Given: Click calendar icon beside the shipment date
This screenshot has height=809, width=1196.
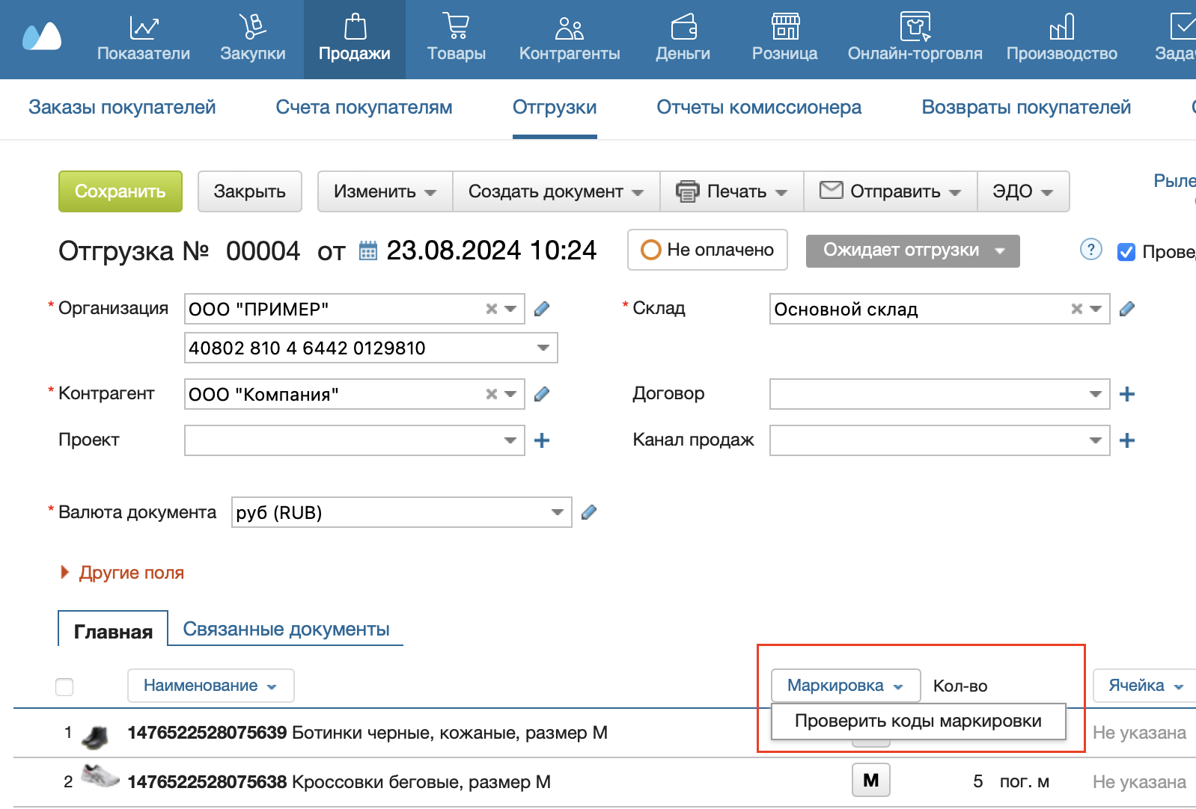Looking at the screenshot, I should [x=367, y=250].
